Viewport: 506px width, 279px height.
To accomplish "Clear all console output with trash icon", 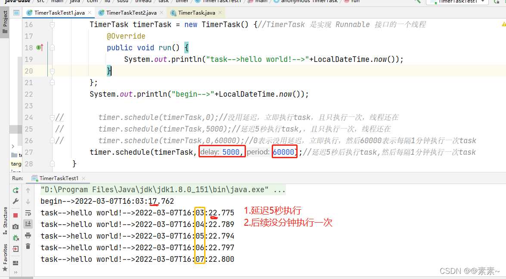I will 28,246.
